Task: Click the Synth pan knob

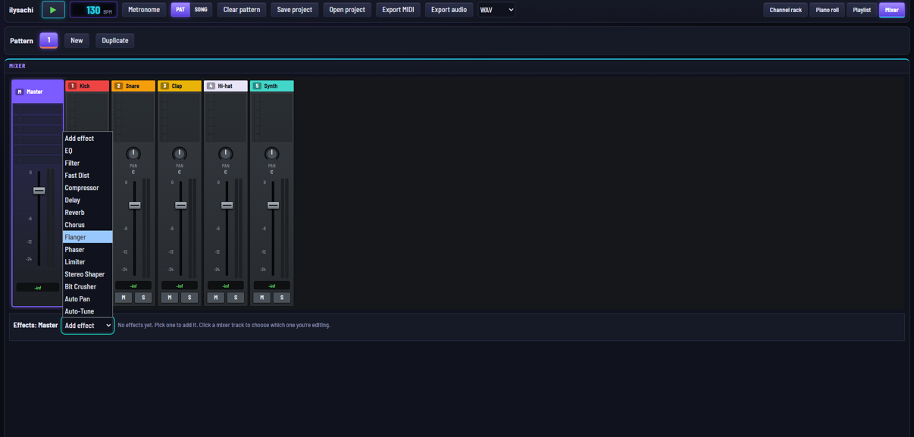Action: coord(272,154)
